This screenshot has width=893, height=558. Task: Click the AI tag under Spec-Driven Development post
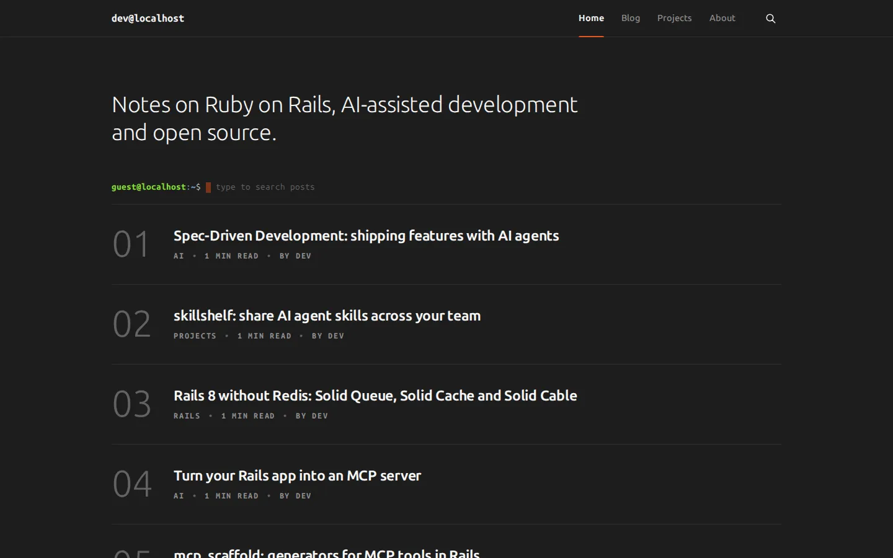point(179,255)
